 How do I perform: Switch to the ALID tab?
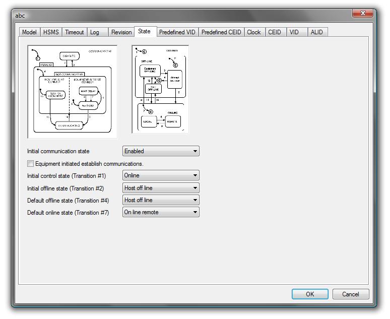point(317,32)
